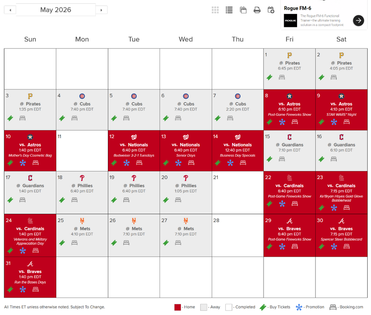Viewport: 371px width, 315px height.
Task: Buy tickets for May 18 Phillies game
Action: coord(62,200)
